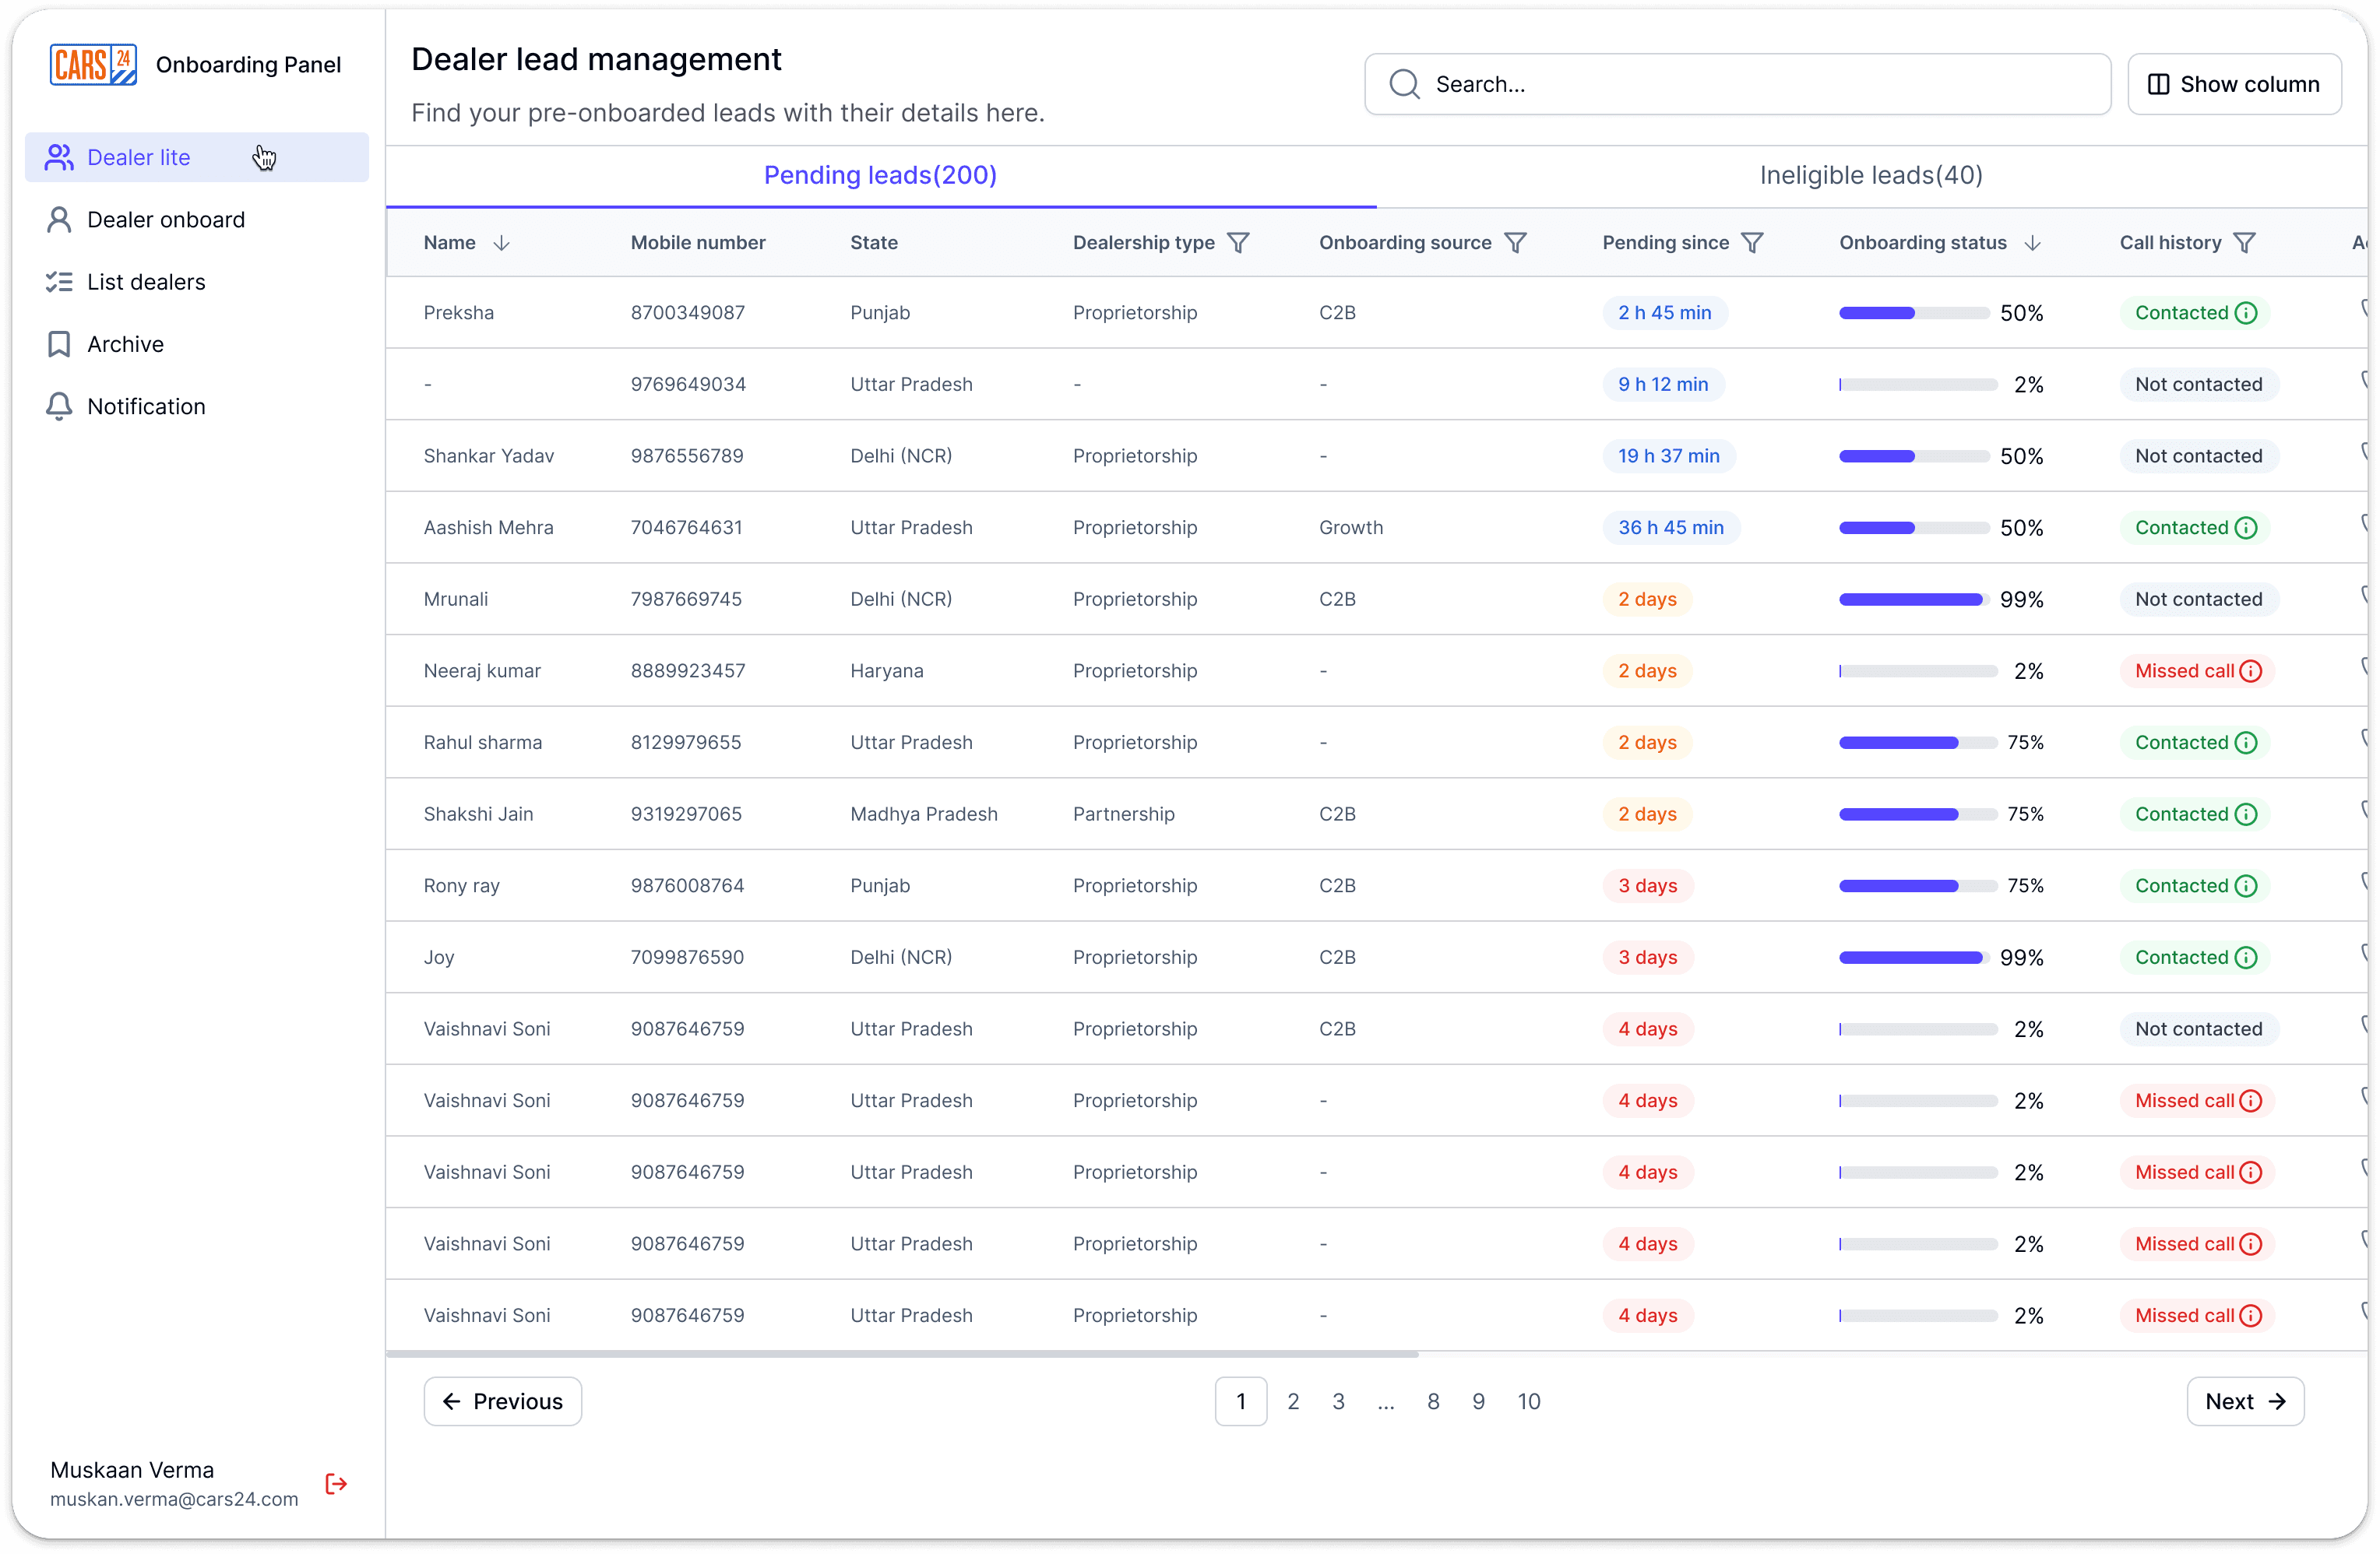Click the Show column button

click(2234, 84)
